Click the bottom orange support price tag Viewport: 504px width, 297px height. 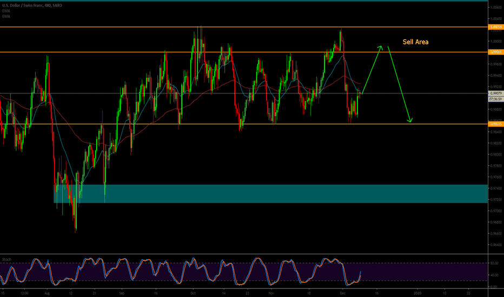tap(496, 124)
